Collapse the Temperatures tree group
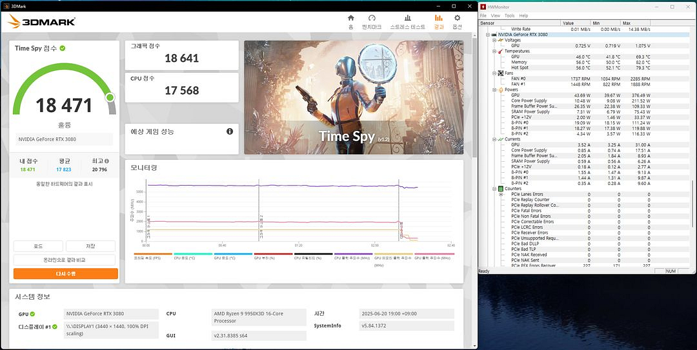 (494, 51)
